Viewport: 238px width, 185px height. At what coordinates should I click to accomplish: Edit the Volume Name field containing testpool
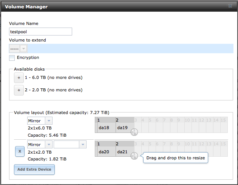[40, 32]
